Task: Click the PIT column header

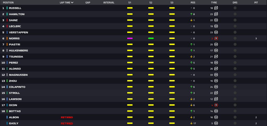Action: tap(256, 3)
